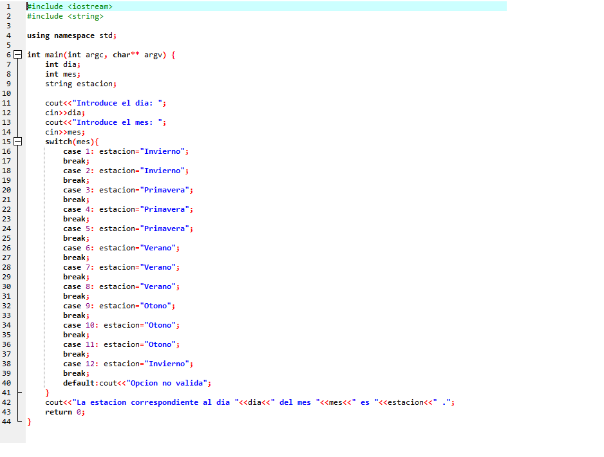Click 'case 1:' Invierno assignment line
This screenshot has width=604, height=457.
click(126, 151)
